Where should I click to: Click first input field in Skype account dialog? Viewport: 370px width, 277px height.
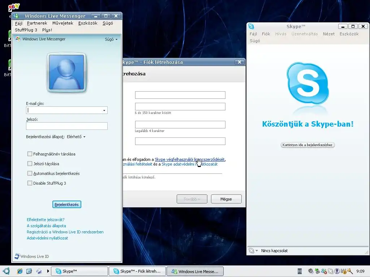point(180,95)
